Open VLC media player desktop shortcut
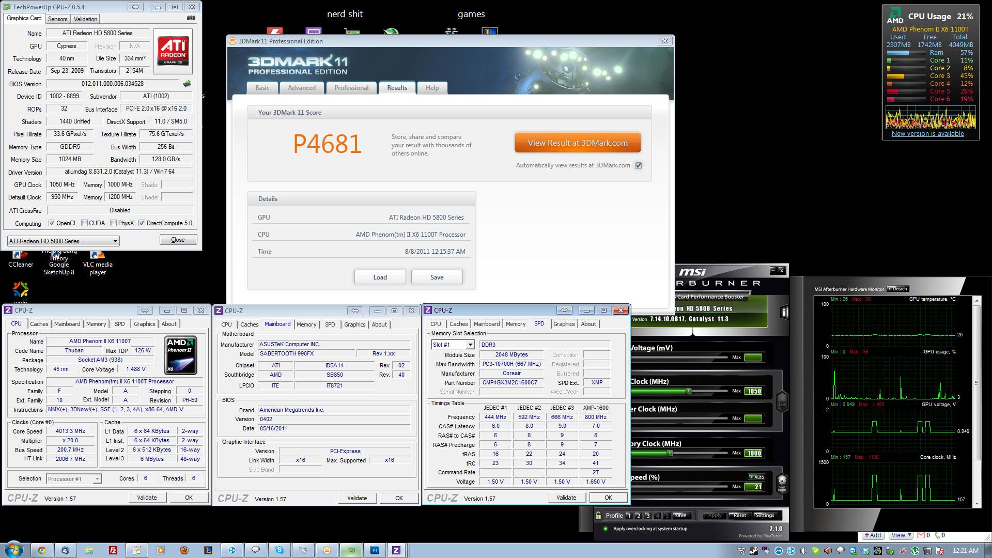Viewport: 992px width, 558px height. coord(97,262)
